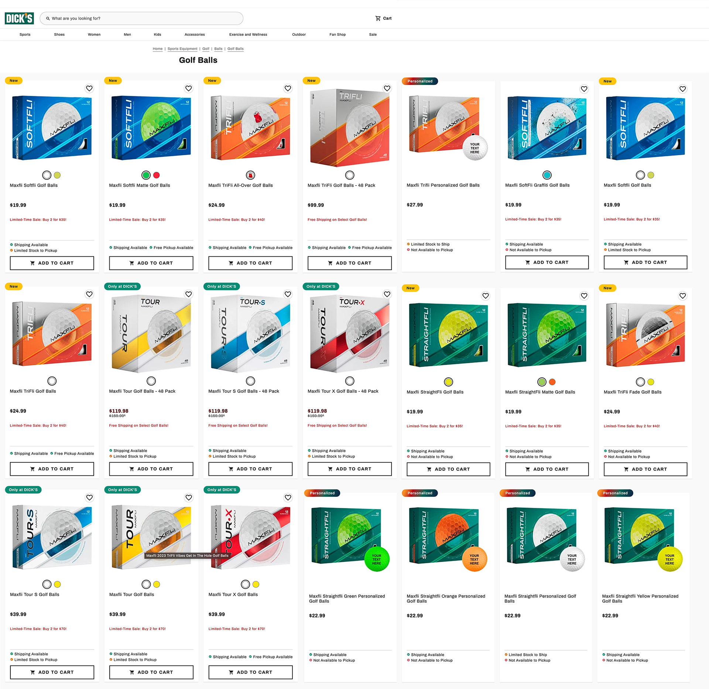Open Maxfli Tour X 48 Pack image
This screenshot has height=689, width=709.
click(350, 334)
